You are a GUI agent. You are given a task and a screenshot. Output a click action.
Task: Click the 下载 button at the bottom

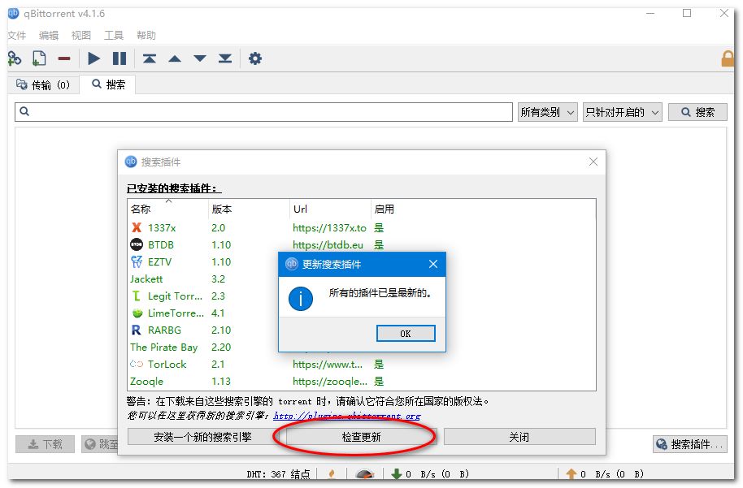click(x=45, y=444)
